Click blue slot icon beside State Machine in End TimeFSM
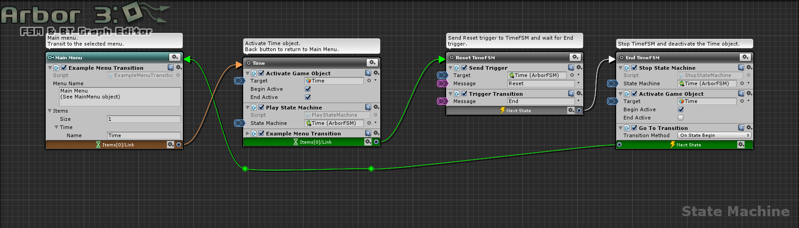Image resolution: width=799 pixels, height=228 pixels. pos(613,83)
